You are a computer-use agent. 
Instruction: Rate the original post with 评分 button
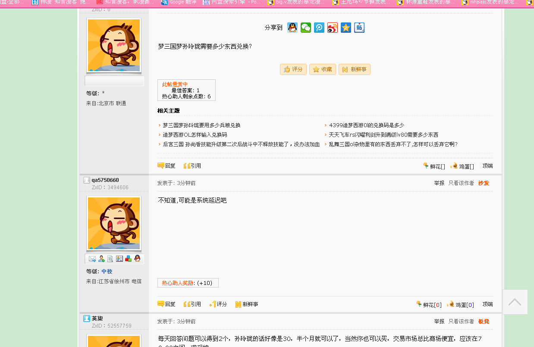(293, 69)
